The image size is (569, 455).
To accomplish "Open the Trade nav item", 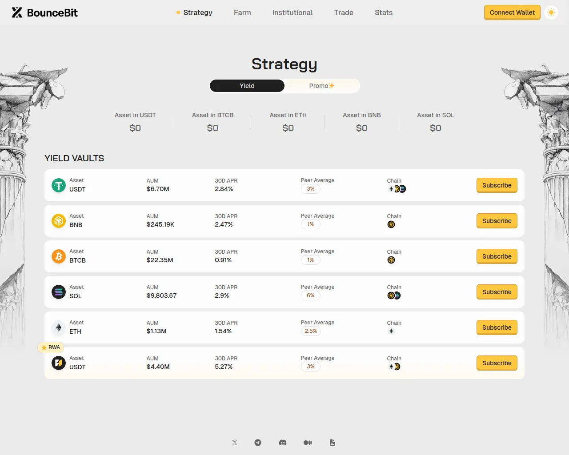I will coord(344,12).
